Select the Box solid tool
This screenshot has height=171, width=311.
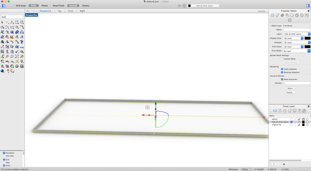click(x=12, y=32)
